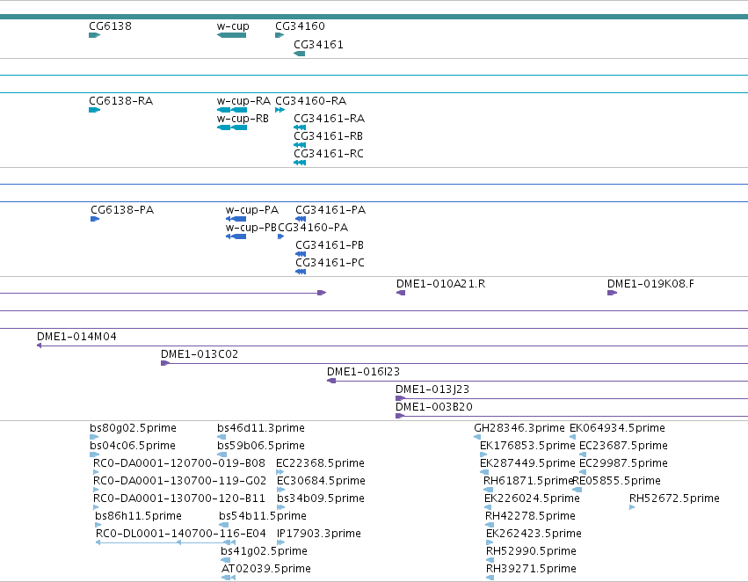
Task: Select EST bs54b11.5prime
Action: (263, 517)
